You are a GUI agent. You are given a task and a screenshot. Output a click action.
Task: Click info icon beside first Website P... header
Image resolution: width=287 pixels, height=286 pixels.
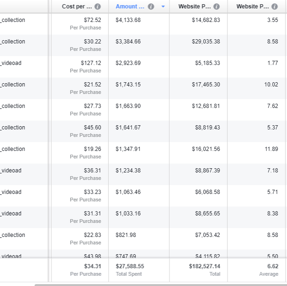(216, 7)
